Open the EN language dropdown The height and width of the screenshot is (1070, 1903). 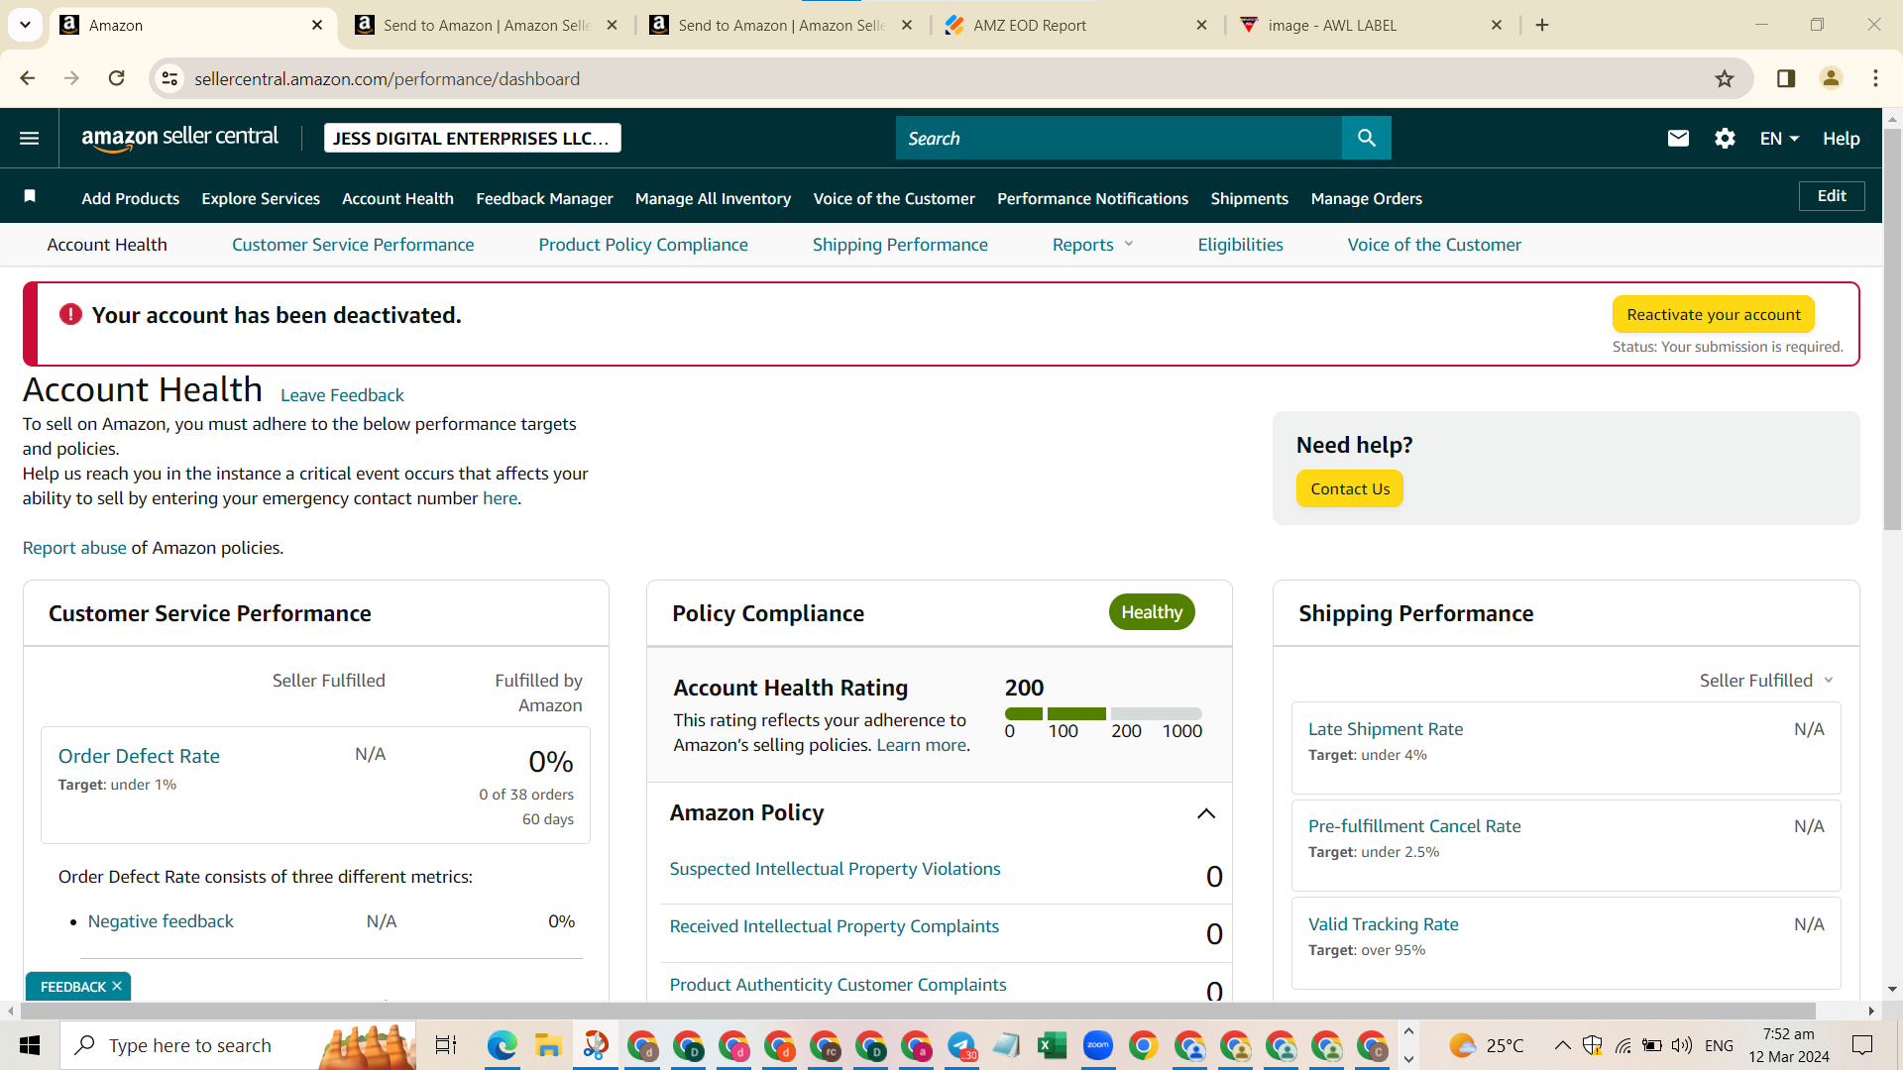coord(1779,139)
